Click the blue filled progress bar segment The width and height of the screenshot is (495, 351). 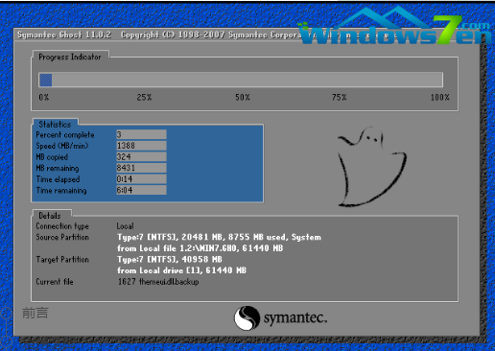(x=45, y=80)
